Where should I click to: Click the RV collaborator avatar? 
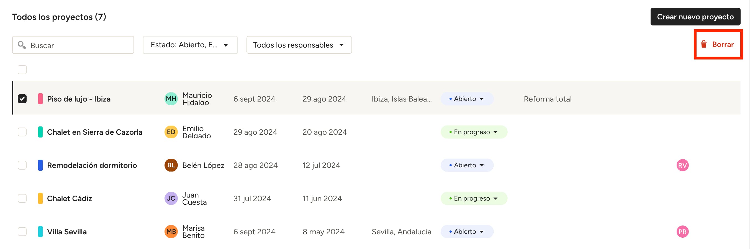(682, 165)
